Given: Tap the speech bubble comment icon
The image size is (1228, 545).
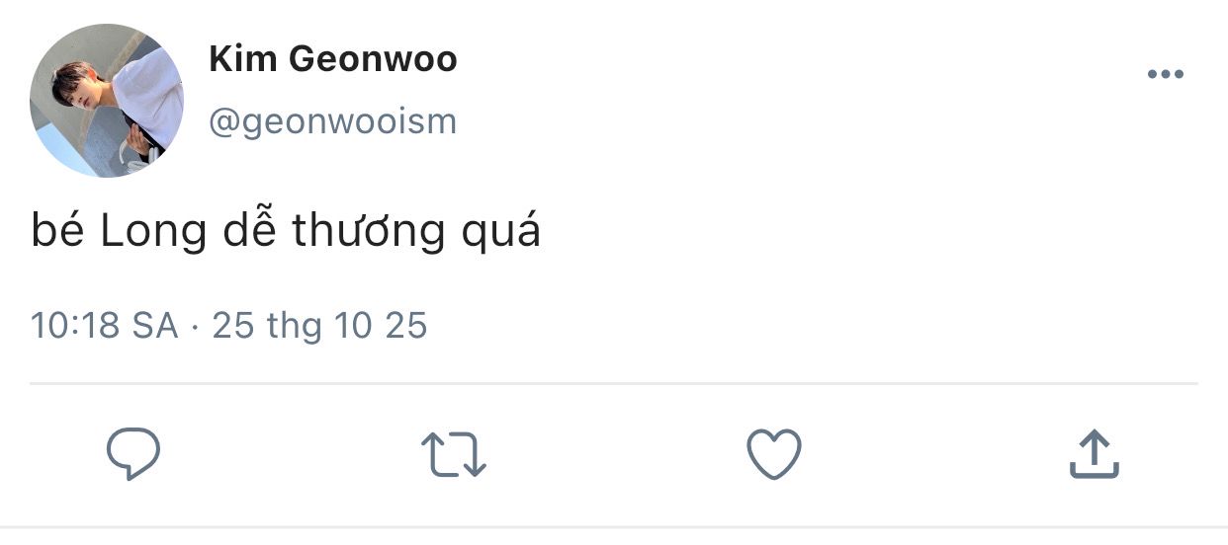Looking at the screenshot, I should point(133,454).
